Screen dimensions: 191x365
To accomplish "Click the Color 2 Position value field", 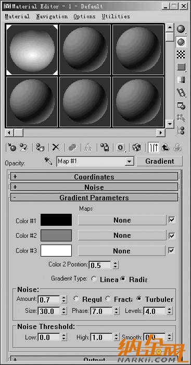I will coord(100,265).
